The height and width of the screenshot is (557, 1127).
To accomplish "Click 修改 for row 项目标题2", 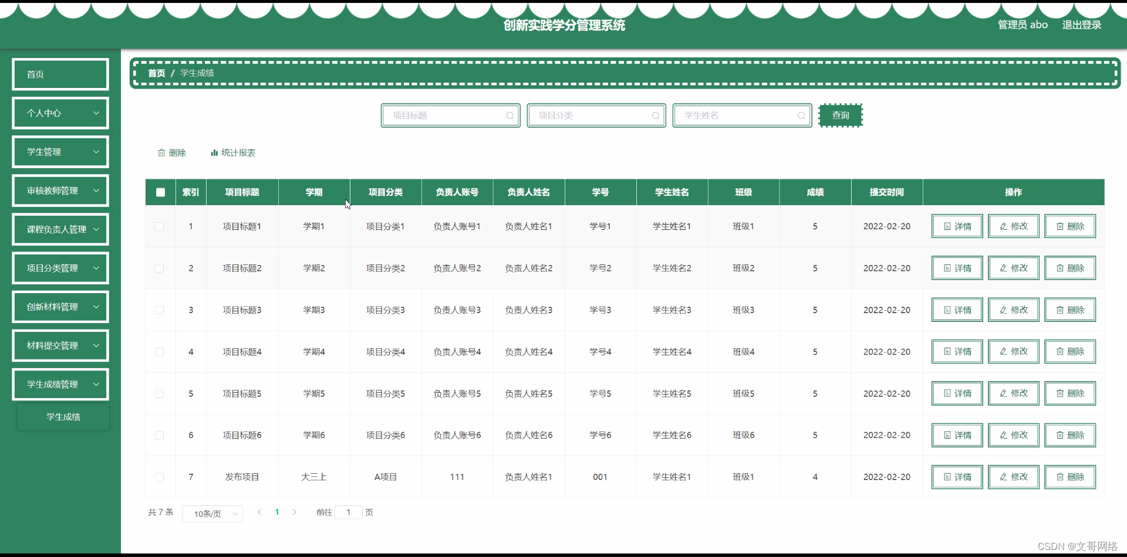I will coord(1014,268).
